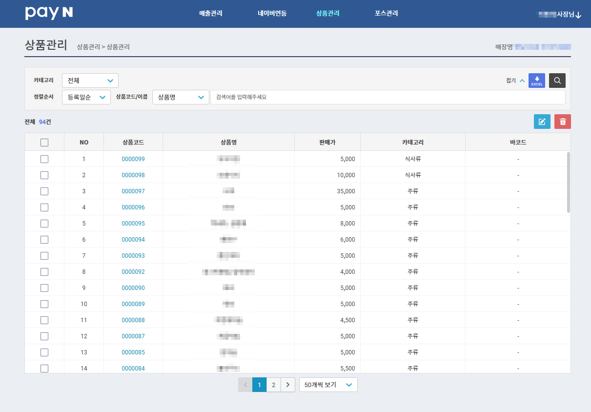Click current page 1 button

pyautogui.click(x=260, y=385)
